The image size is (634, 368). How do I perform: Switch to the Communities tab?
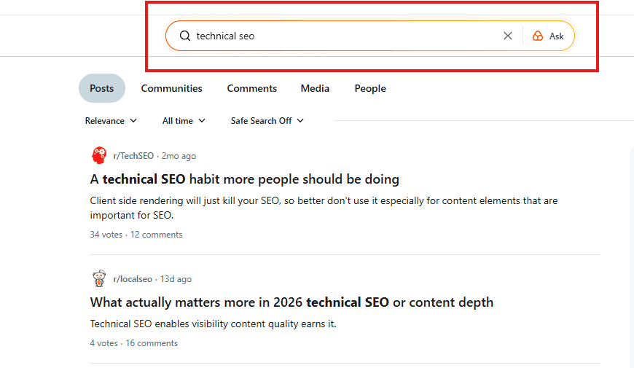[x=171, y=88]
